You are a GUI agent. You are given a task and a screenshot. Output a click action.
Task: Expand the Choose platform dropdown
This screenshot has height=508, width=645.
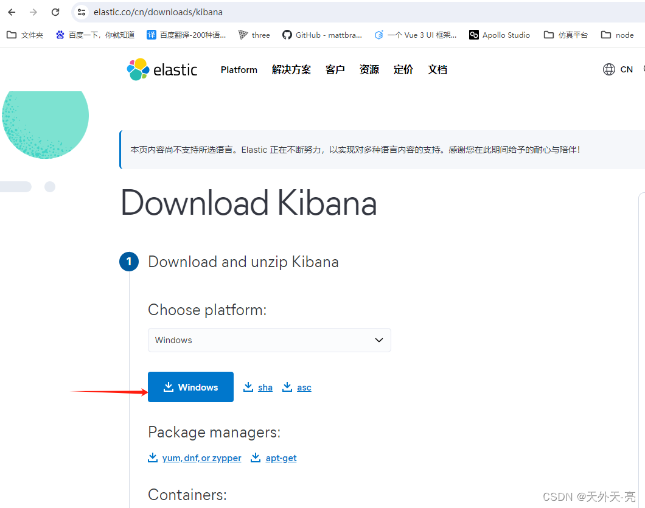[x=270, y=340]
